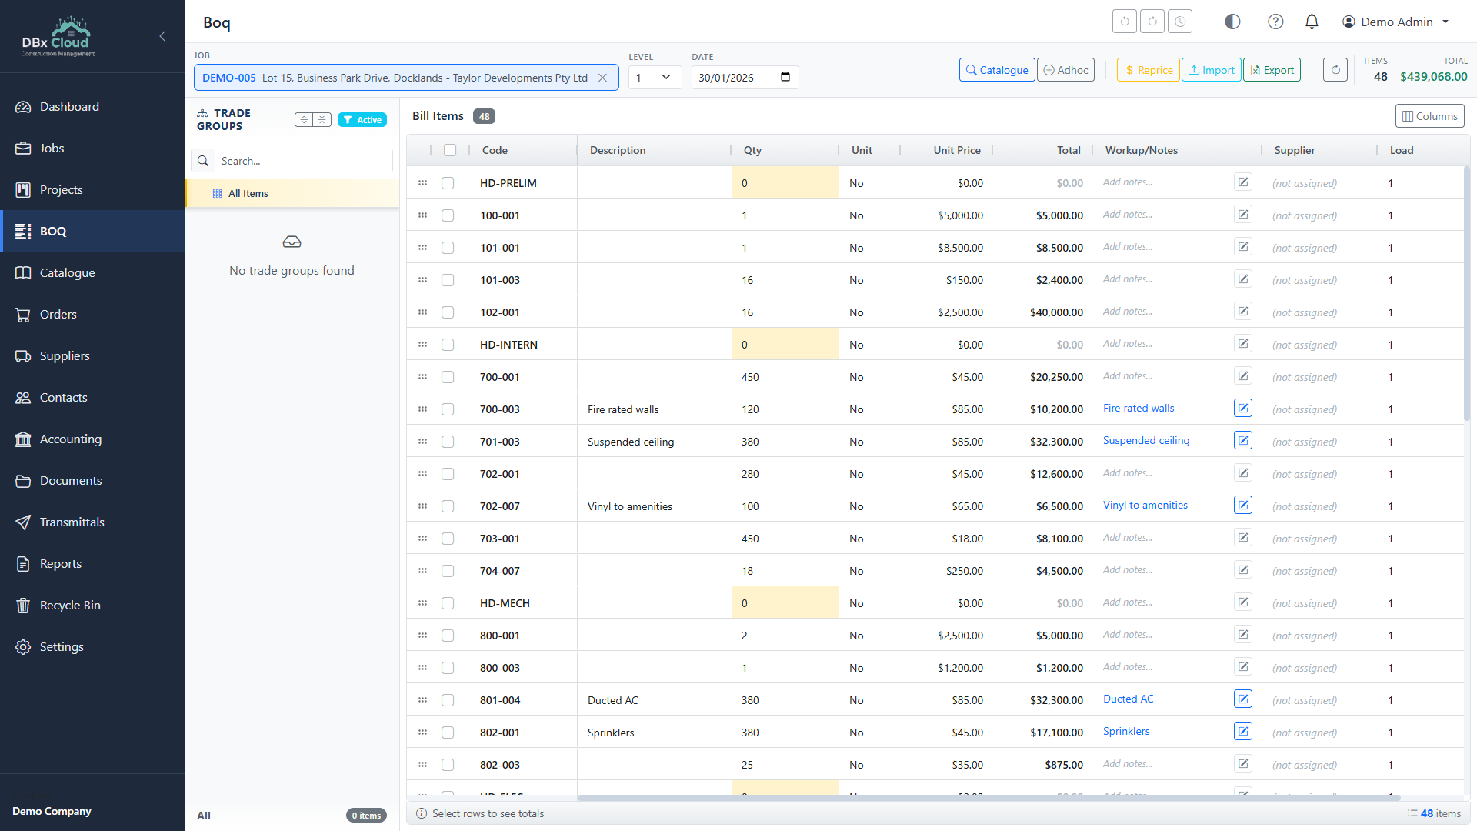Click the trade groups search field
Viewport: 1477px width, 831px height.
(x=300, y=160)
